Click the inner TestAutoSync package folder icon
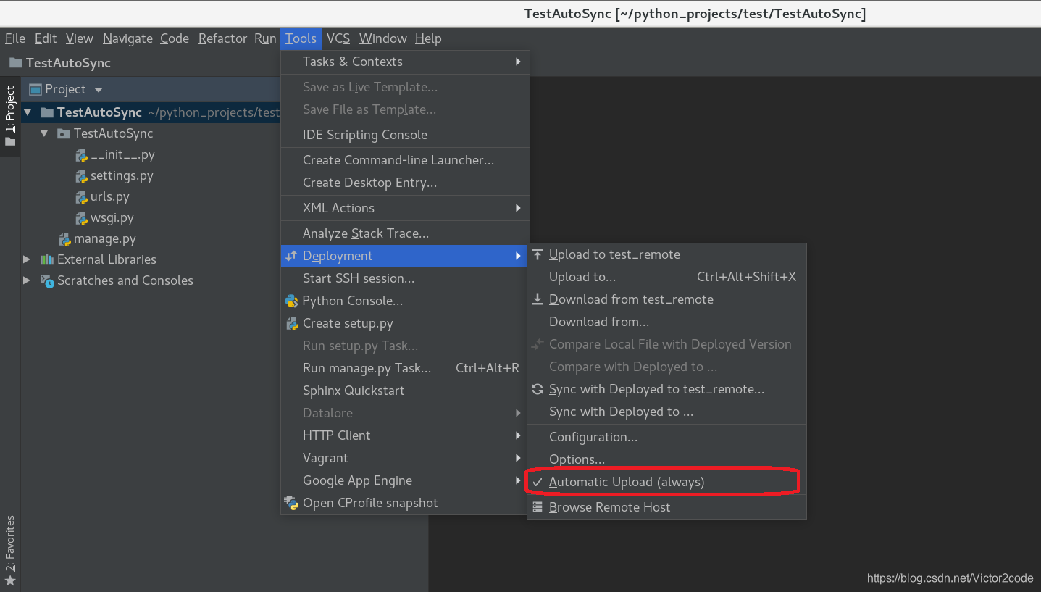This screenshot has width=1041, height=592. (64, 133)
